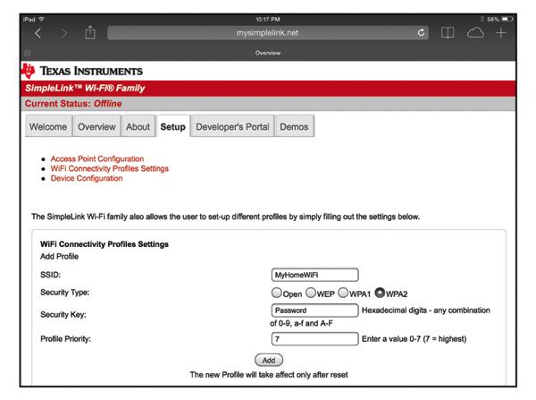Click the 'Current Status: Offline' text
Viewport: 536px width, 400px height.
pos(73,104)
